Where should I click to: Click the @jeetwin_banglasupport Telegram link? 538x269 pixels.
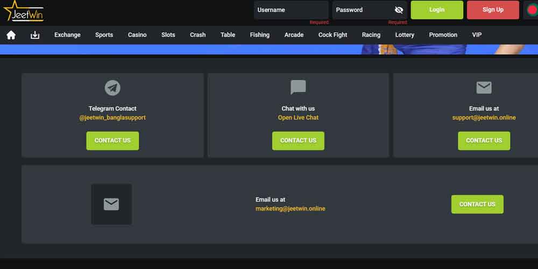[x=112, y=118]
